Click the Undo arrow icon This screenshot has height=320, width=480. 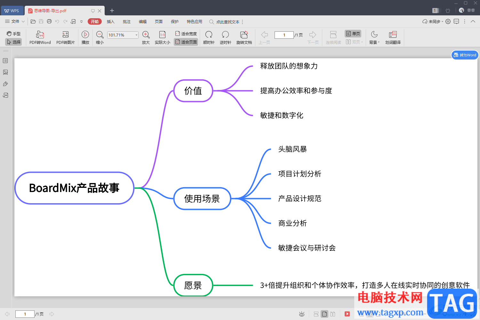(x=57, y=21)
